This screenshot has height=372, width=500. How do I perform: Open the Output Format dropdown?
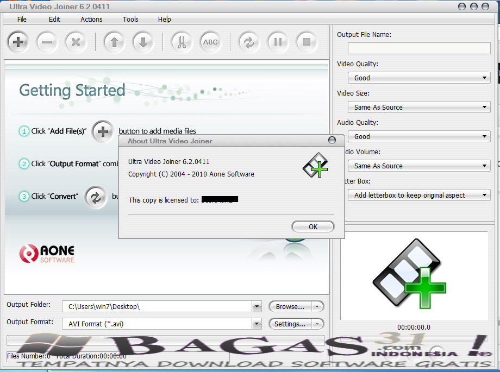pos(257,324)
